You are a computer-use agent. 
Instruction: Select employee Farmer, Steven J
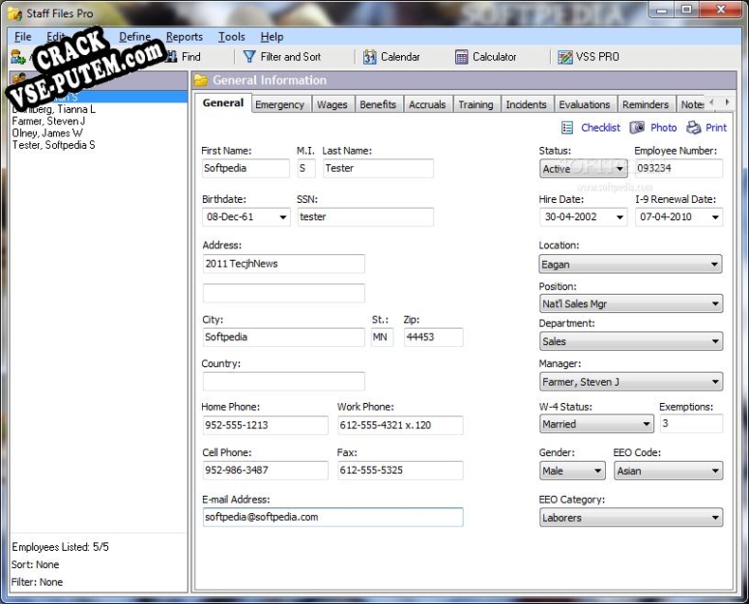pyautogui.click(x=48, y=121)
